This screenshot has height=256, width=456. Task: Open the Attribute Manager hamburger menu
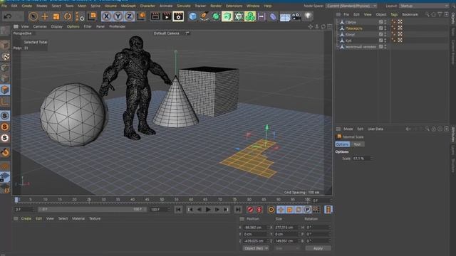click(338, 129)
